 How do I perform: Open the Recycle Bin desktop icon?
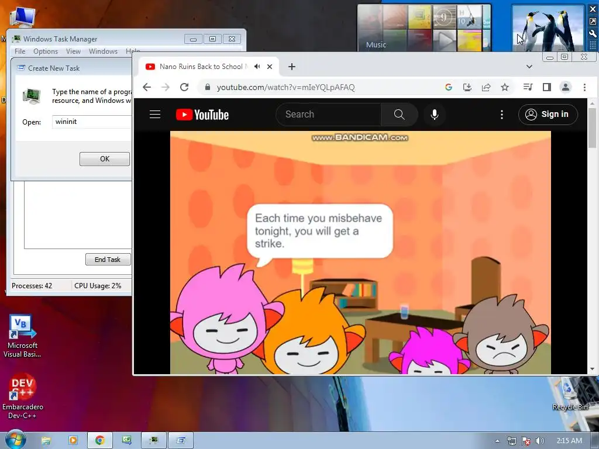pyautogui.click(x=570, y=395)
